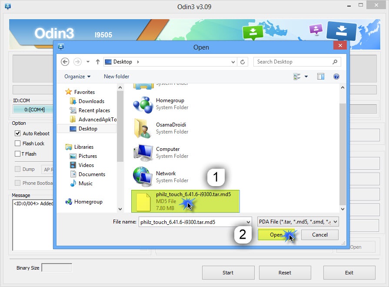
Task: Go up one folder level
Action: (97, 62)
